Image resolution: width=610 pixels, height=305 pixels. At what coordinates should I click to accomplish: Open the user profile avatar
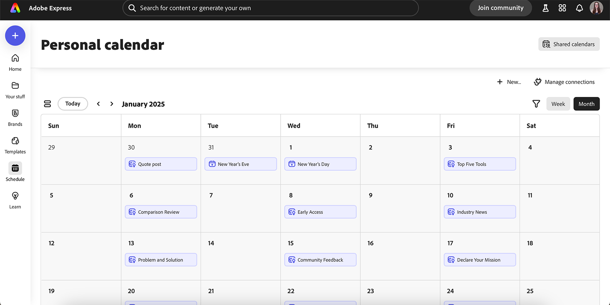(596, 8)
